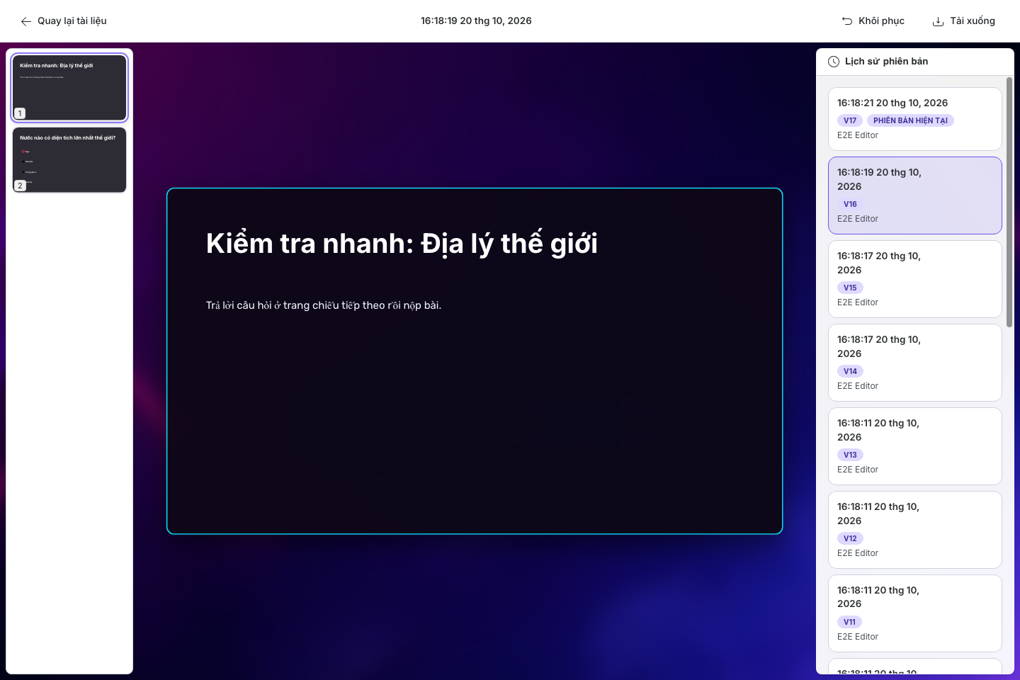Select slide 1 thumbnail
This screenshot has height=680, width=1020.
click(69, 88)
